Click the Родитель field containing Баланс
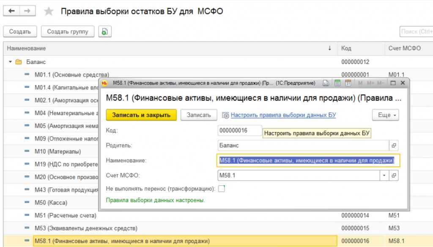 303,145
